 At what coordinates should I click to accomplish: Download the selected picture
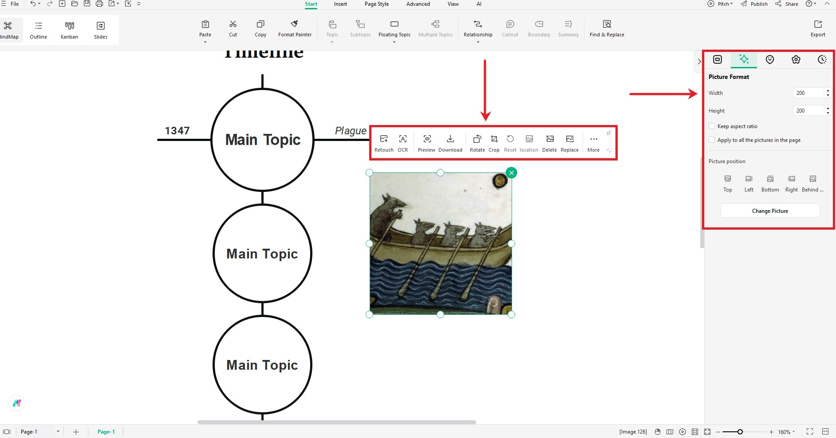click(450, 143)
